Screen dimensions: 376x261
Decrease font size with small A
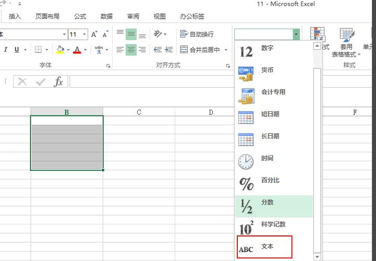[x=105, y=34]
